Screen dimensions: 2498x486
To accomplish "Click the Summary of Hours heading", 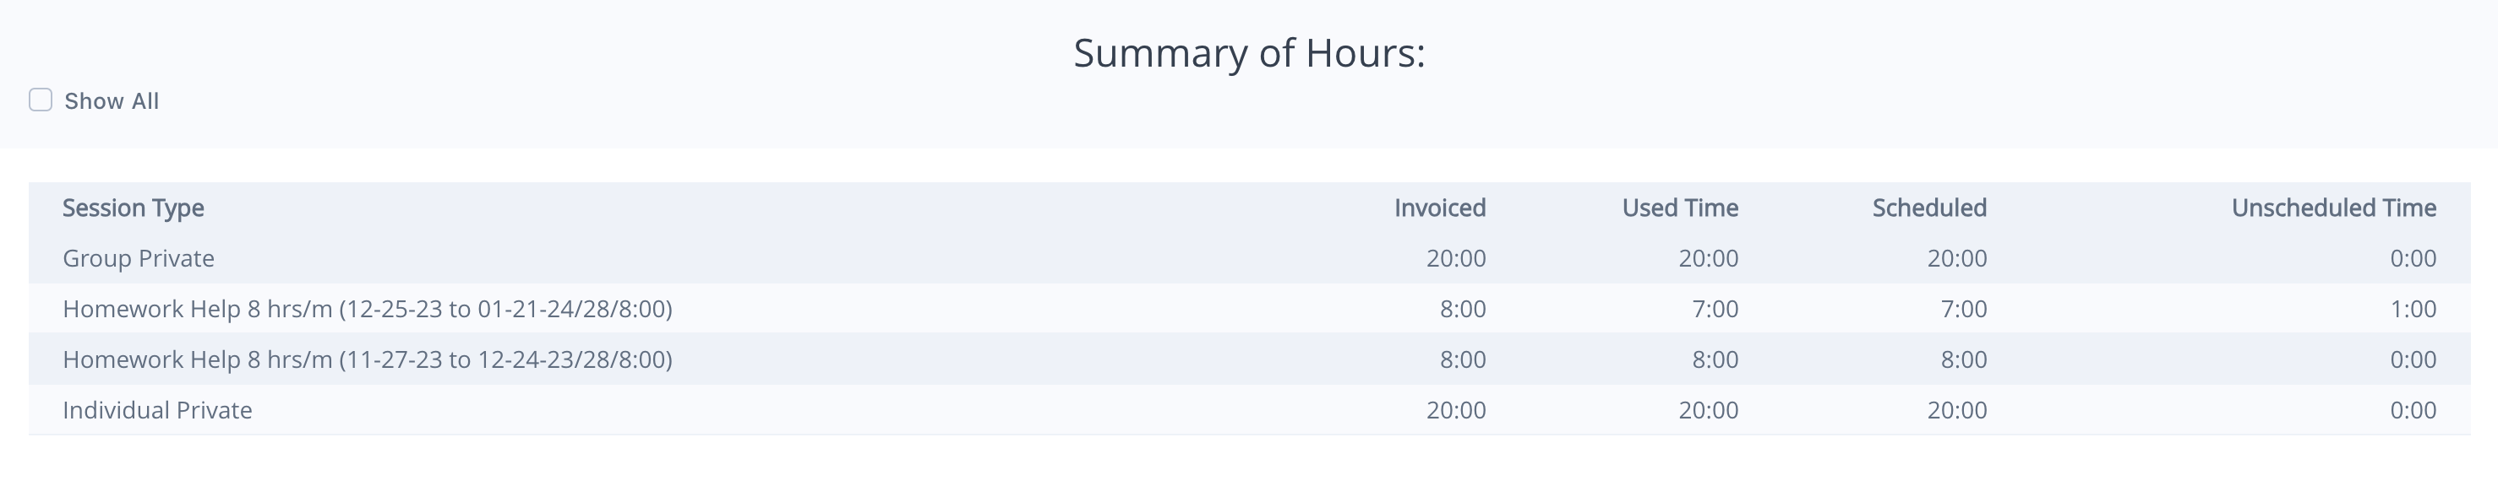I will [1249, 52].
